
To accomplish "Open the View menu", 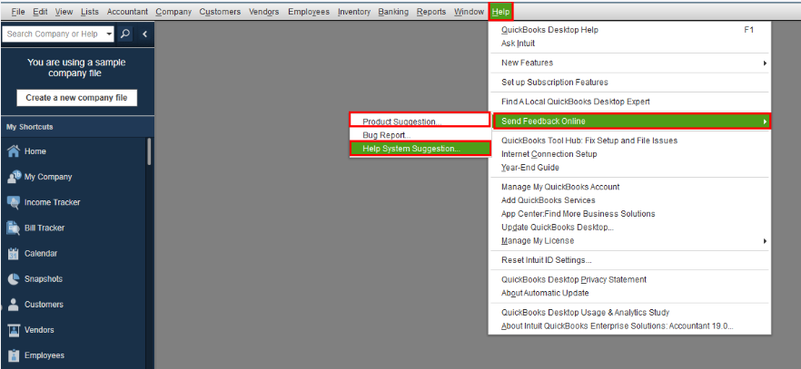I will (64, 11).
